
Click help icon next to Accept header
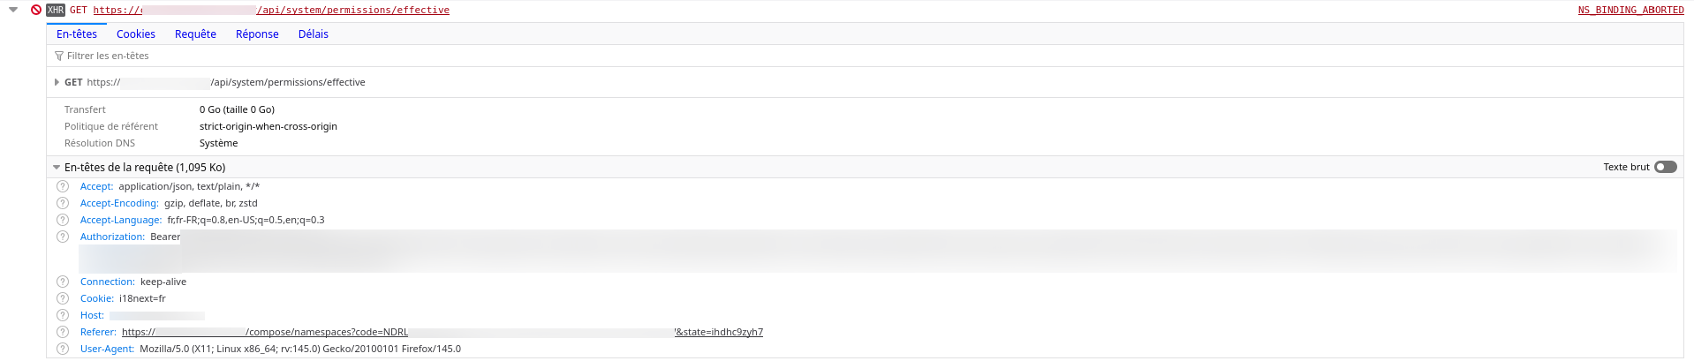(63, 186)
